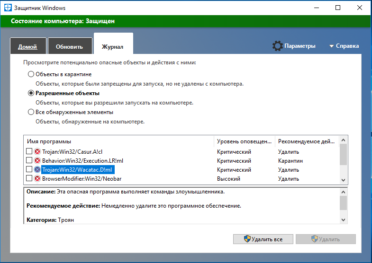Screen dimensions: 372x263
Task: Click the threat icon beside Trojan:Win32/Wacatac.D!ml
Action: (x=37, y=170)
